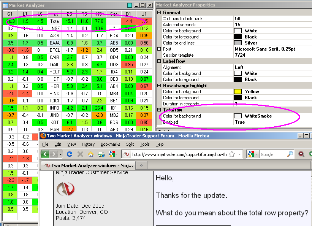The width and height of the screenshot is (312, 226).
Task: Open the Split menu in Firefox
Action: pos(130,144)
